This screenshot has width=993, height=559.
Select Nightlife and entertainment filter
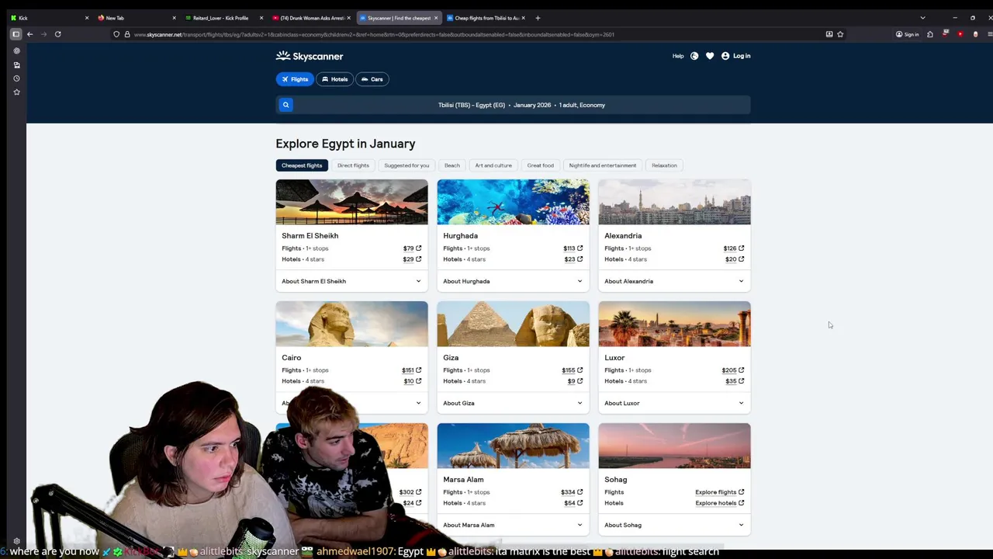(602, 165)
